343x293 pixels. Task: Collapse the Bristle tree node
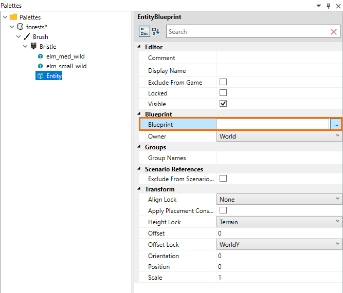pos(25,46)
